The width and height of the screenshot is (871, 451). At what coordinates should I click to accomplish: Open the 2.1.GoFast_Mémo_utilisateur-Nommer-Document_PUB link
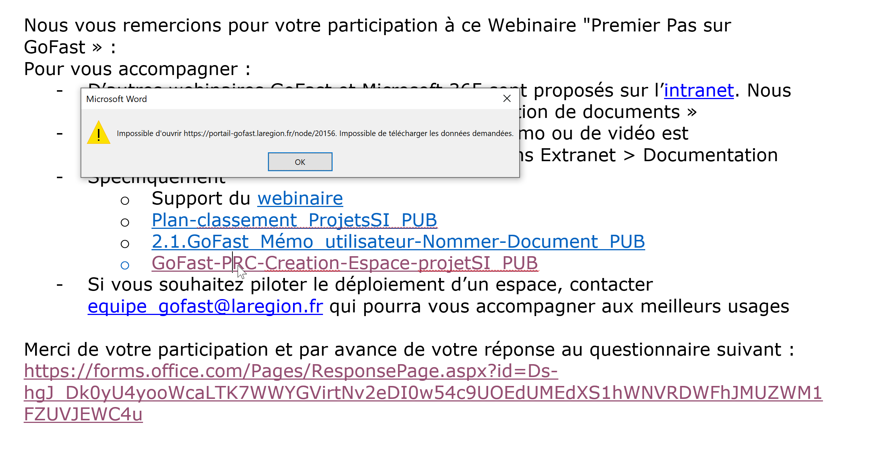point(398,242)
